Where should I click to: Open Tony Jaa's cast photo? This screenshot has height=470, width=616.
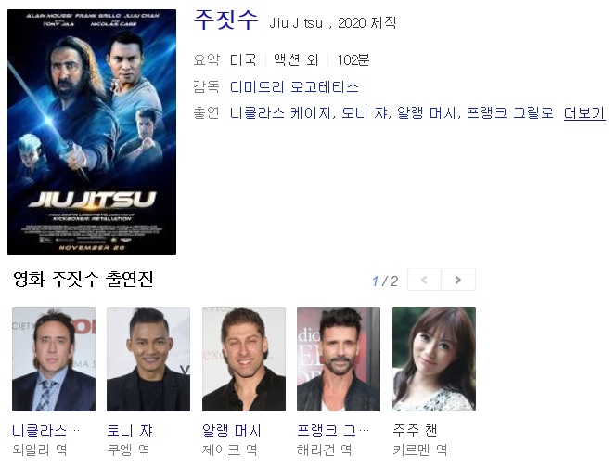click(x=148, y=359)
